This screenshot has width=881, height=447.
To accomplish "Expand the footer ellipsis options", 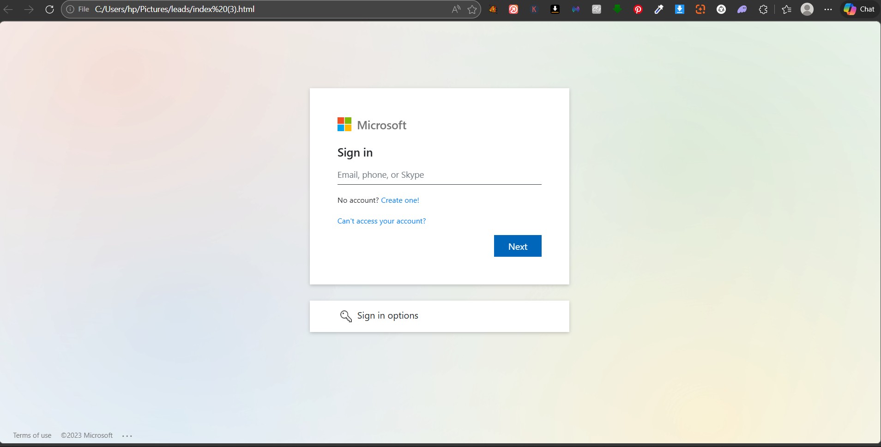I will pyautogui.click(x=127, y=435).
